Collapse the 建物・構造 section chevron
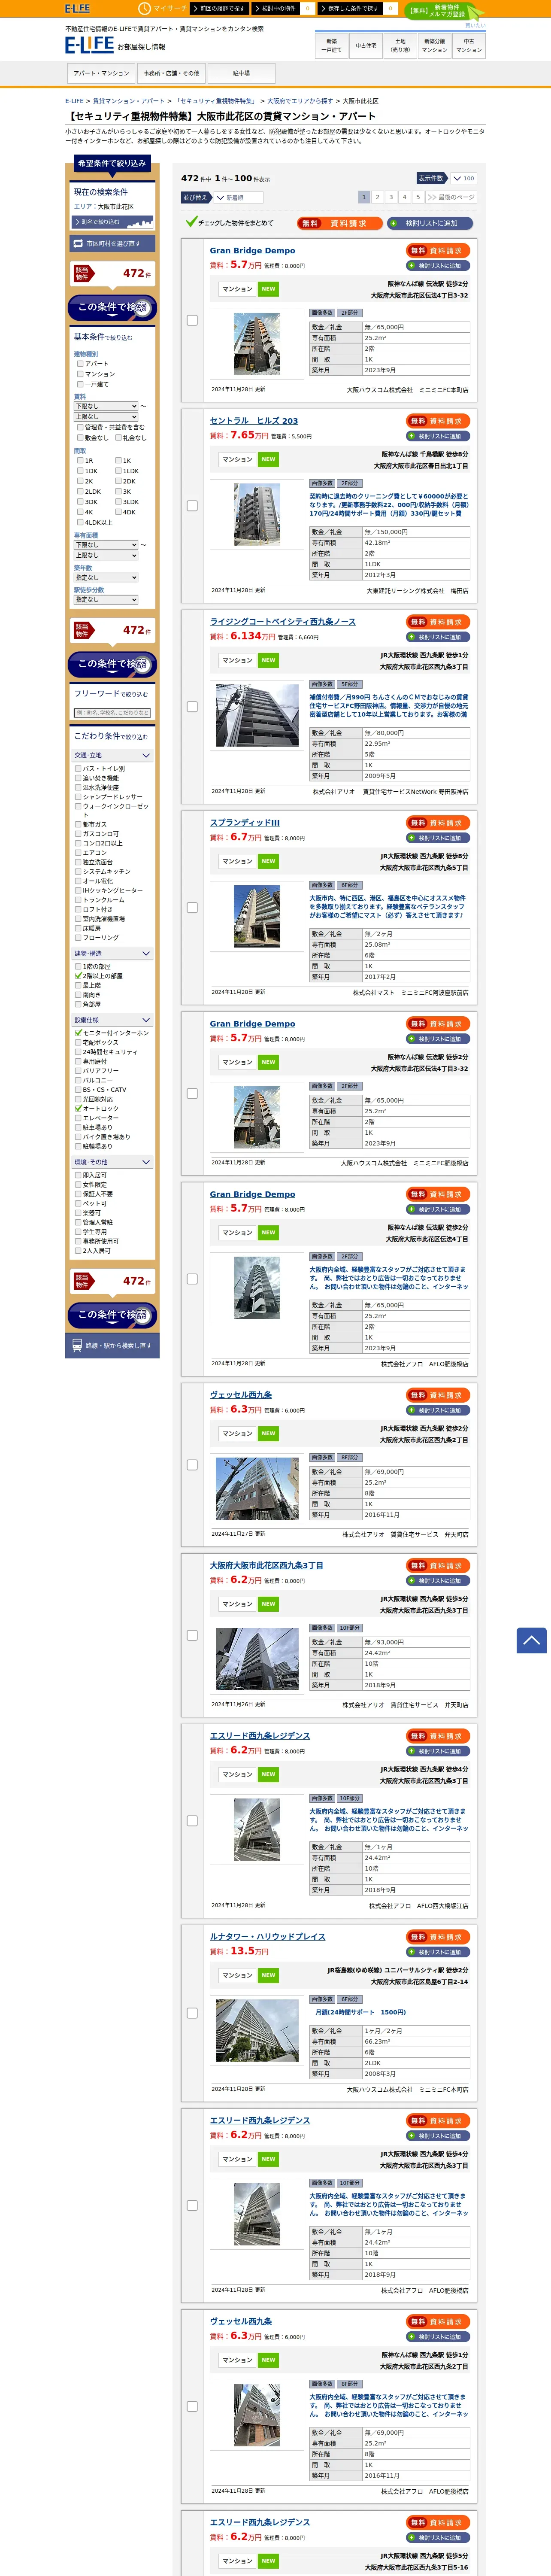This screenshot has width=551, height=2576. tap(146, 954)
